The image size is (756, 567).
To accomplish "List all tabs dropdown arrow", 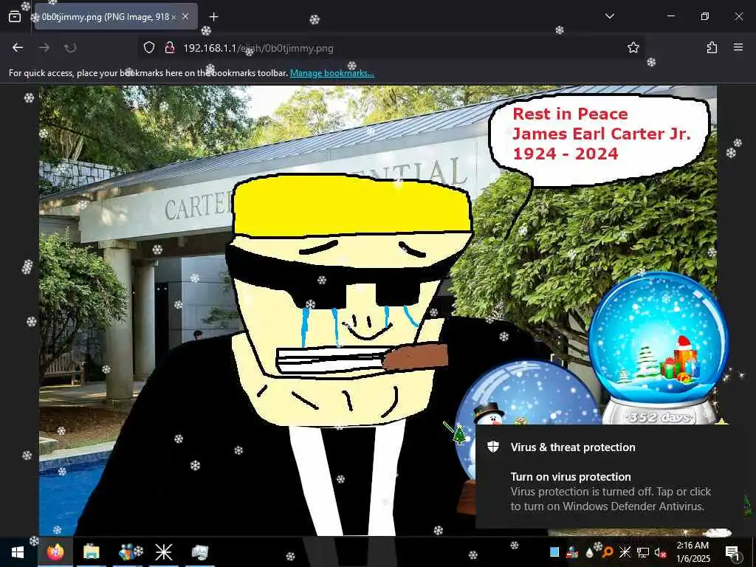I will point(609,16).
